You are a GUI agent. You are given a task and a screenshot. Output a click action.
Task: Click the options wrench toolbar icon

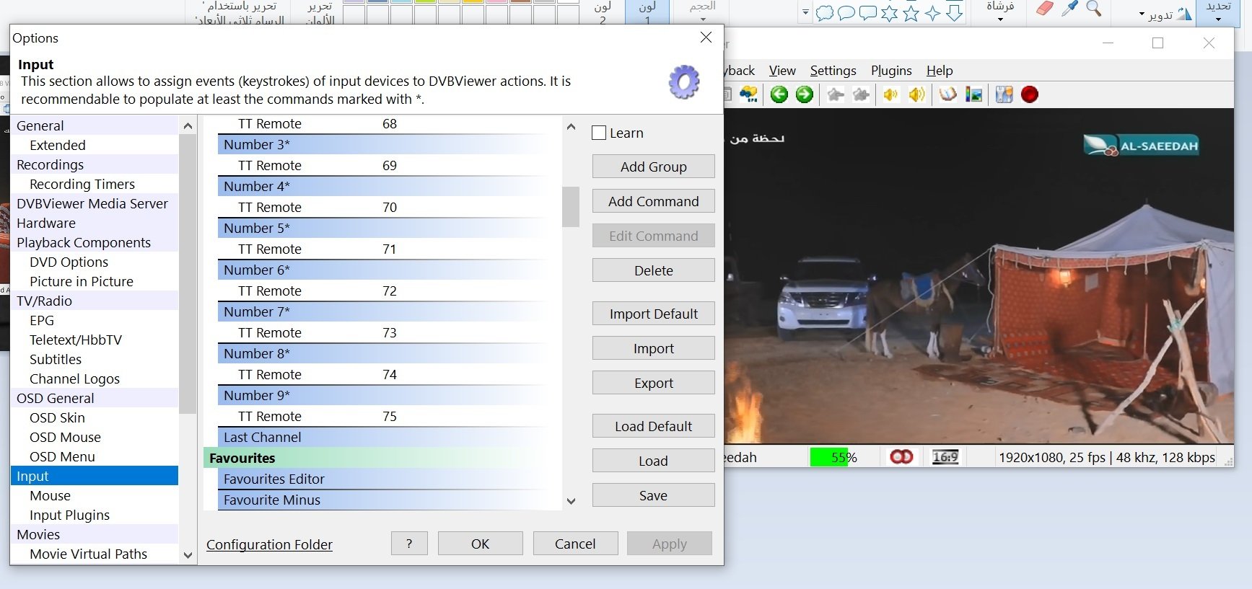[1004, 94]
